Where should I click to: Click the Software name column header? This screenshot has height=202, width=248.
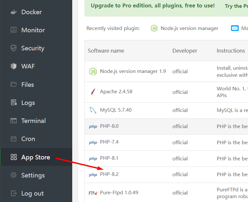(106, 51)
